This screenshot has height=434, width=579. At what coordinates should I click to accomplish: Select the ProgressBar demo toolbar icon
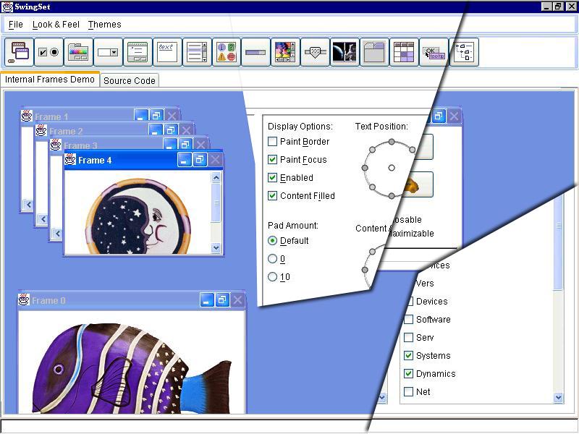point(256,52)
